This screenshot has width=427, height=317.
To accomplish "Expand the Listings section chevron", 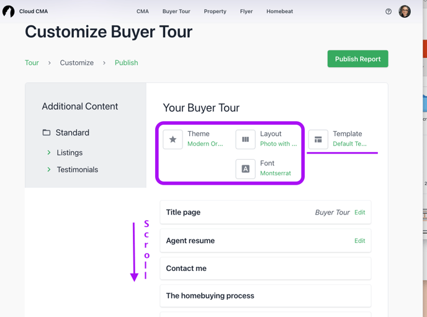I will pyautogui.click(x=49, y=152).
